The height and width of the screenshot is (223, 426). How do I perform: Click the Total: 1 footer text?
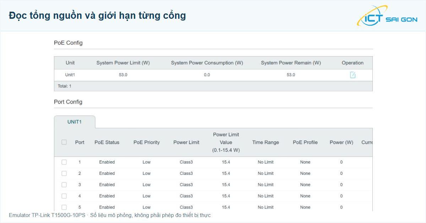[x=65, y=86]
